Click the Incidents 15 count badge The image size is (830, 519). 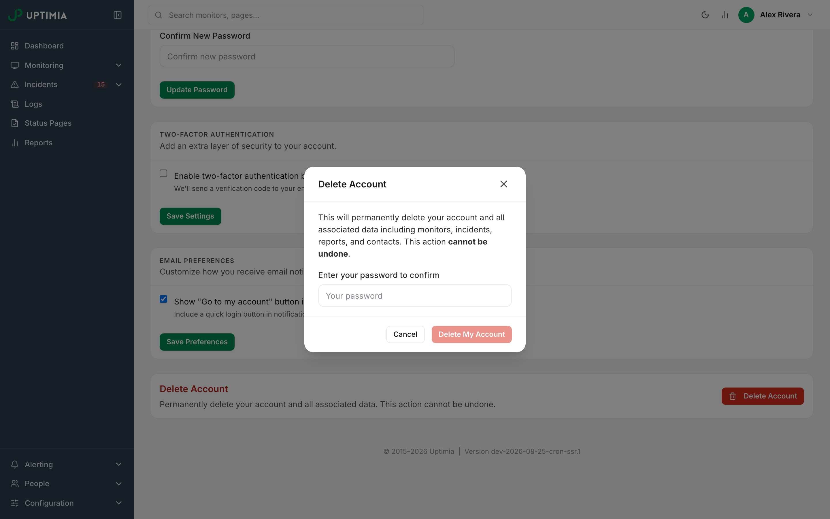click(x=101, y=84)
